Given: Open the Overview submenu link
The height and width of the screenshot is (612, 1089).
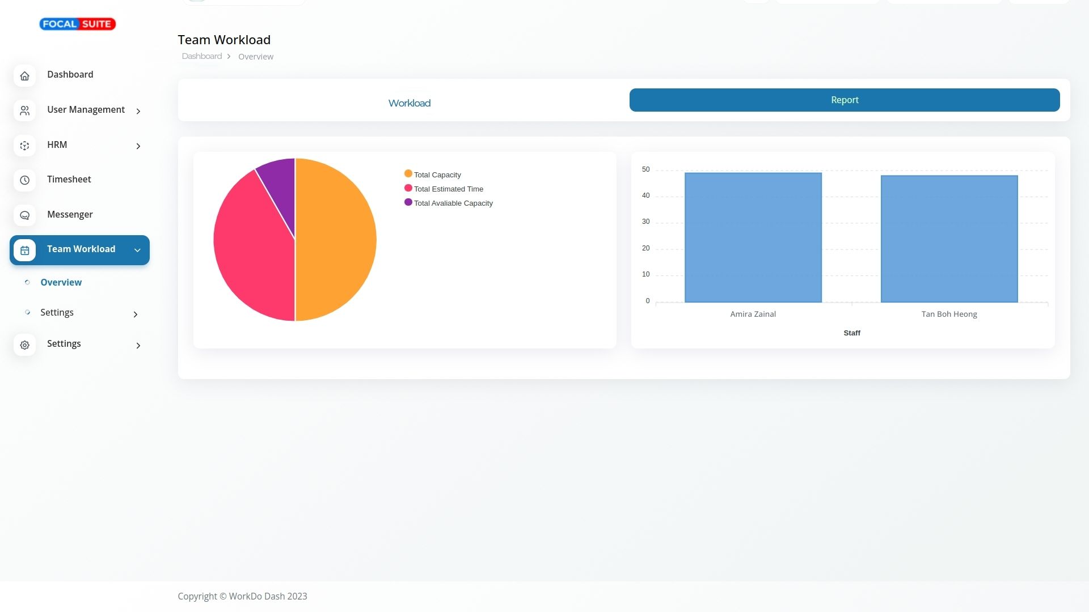Looking at the screenshot, I should (x=61, y=282).
